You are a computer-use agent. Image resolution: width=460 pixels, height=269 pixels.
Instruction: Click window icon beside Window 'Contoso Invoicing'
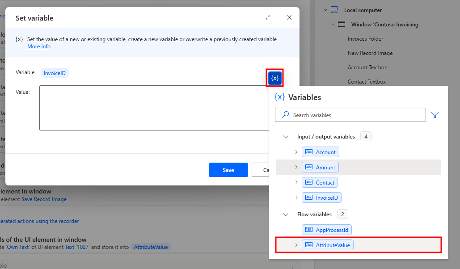(x=342, y=24)
